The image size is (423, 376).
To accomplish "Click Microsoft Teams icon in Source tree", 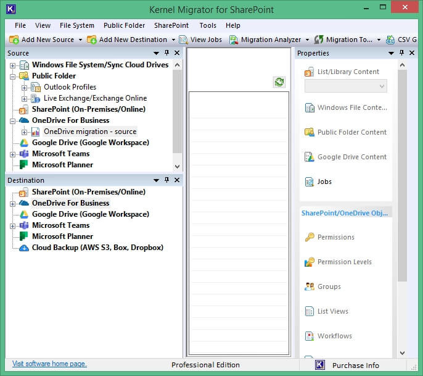I will pyautogui.click(x=24, y=154).
